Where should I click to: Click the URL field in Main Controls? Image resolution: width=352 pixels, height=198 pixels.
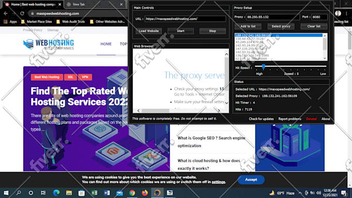tap(185, 19)
